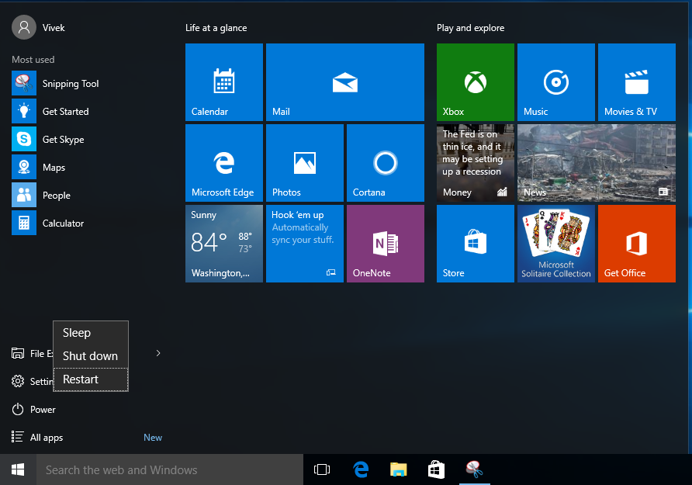
Task: Click the Search the web and Windows box
Action: tap(169, 469)
